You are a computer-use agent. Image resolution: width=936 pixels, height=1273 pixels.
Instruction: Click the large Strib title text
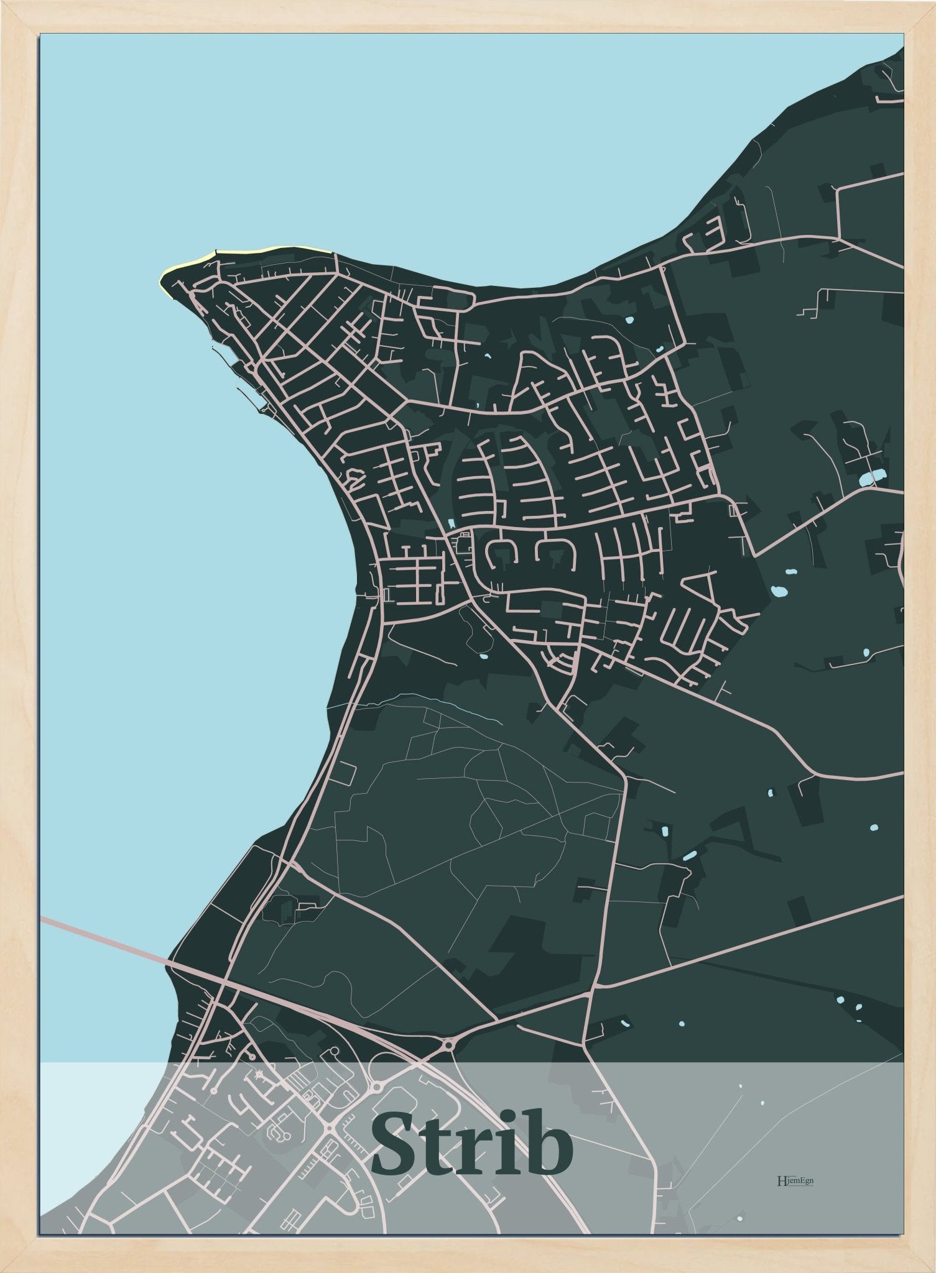(472, 1144)
